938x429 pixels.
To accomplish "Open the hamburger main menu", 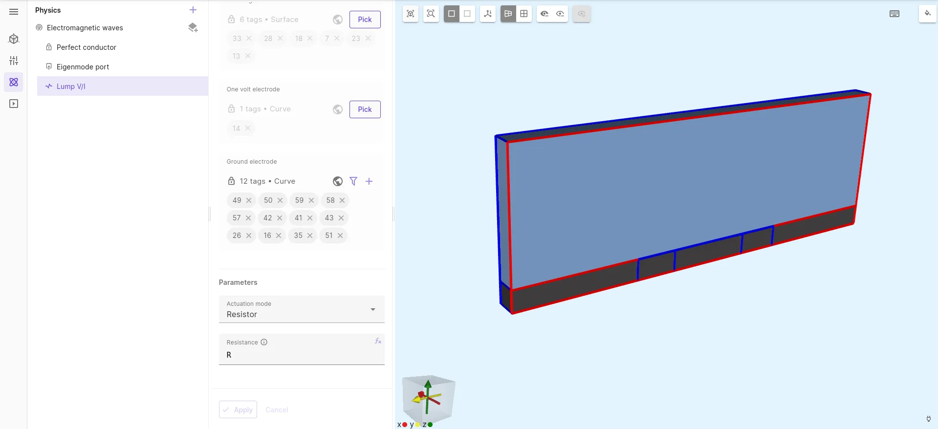I will coord(14,12).
